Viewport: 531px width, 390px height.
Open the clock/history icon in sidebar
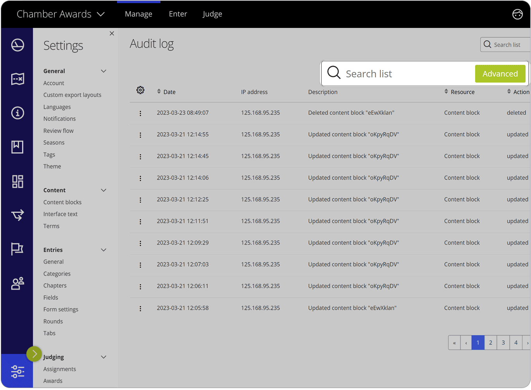[17, 45]
